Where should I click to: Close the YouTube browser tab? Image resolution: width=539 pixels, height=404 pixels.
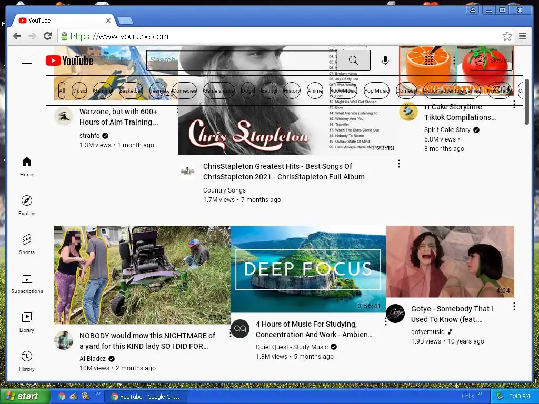click(108, 21)
